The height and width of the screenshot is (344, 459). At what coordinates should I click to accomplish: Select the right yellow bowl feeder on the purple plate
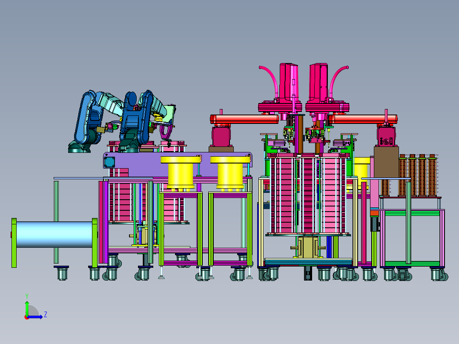click(x=230, y=172)
